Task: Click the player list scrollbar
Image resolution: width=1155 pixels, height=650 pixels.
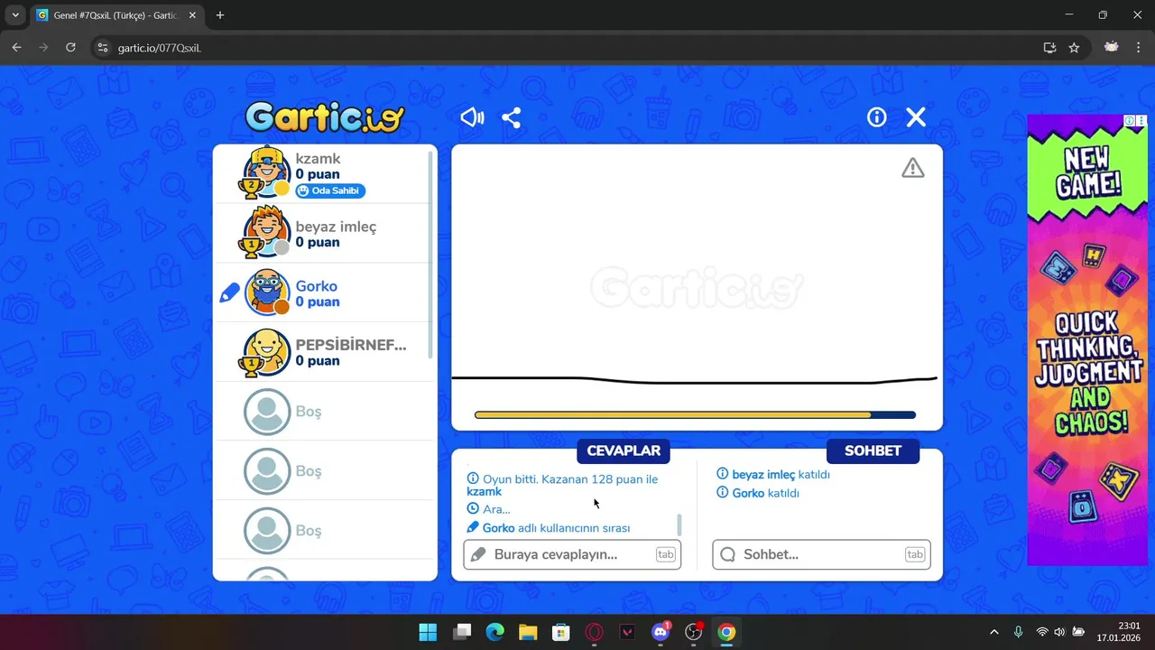Action: (430, 255)
